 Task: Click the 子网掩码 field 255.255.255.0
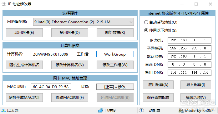point(189,48)
